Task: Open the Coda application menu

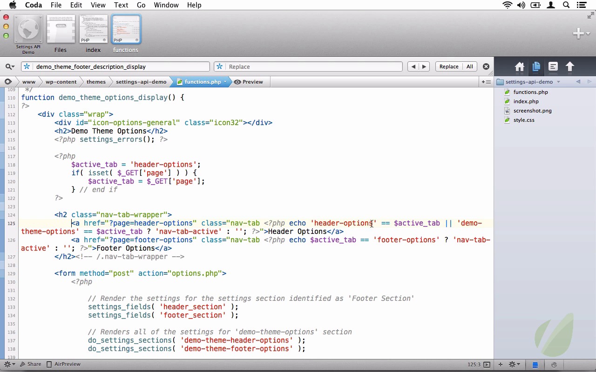Action: (34, 5)
